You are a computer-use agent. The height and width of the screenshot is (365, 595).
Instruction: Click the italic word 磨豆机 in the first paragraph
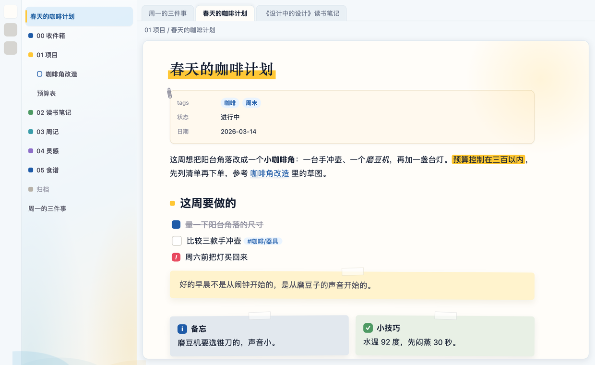click(377, 159)
